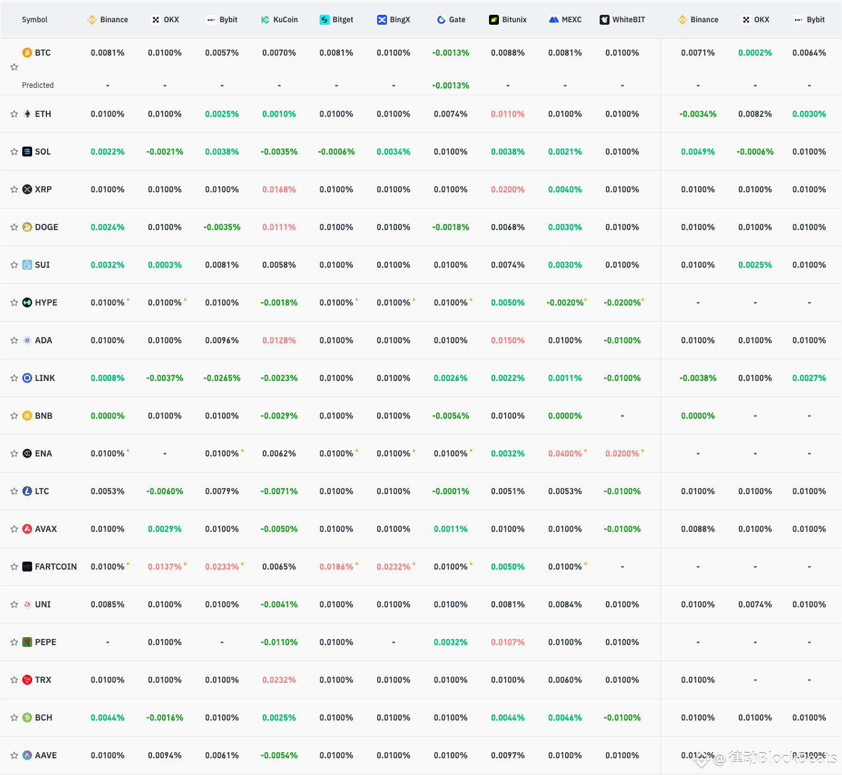Image resolution: width=842 pixels, height=775 pixels.
Task: Click the MEXC logo icon in header
Action: [x=554, y=20]
